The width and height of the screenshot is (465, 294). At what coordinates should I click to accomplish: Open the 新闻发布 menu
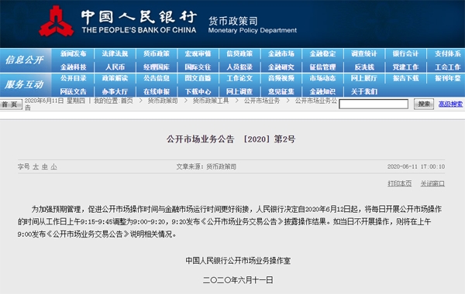[x=74, y=53]
